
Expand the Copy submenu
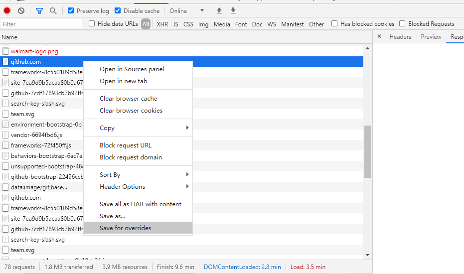[x=138, y=128]
